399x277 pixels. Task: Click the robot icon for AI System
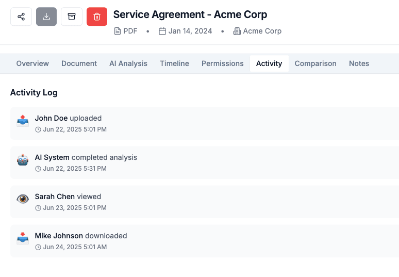click(23, 160)
